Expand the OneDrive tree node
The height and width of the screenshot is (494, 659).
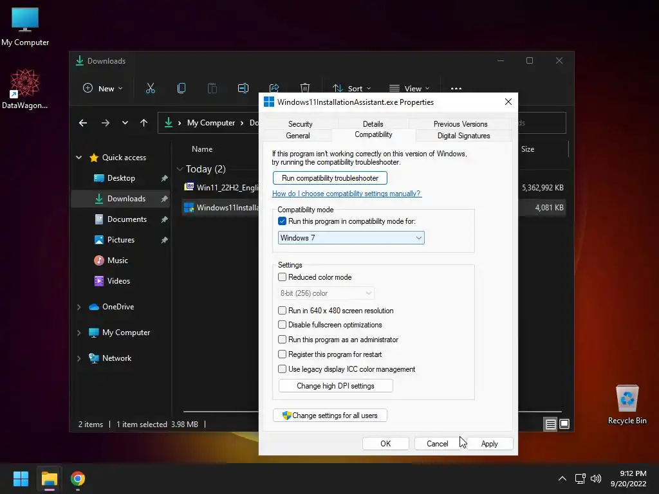[x=79, y=307]
